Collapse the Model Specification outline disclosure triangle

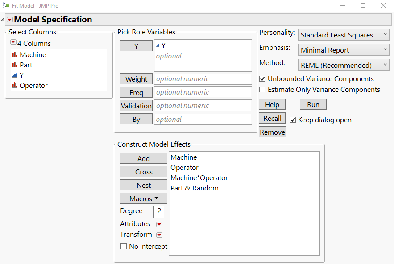click(3, 20)
